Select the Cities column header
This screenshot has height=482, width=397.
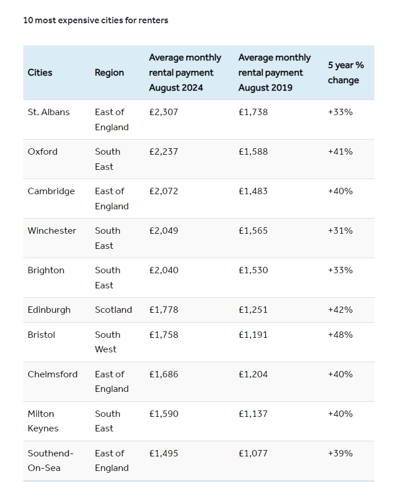40,73
